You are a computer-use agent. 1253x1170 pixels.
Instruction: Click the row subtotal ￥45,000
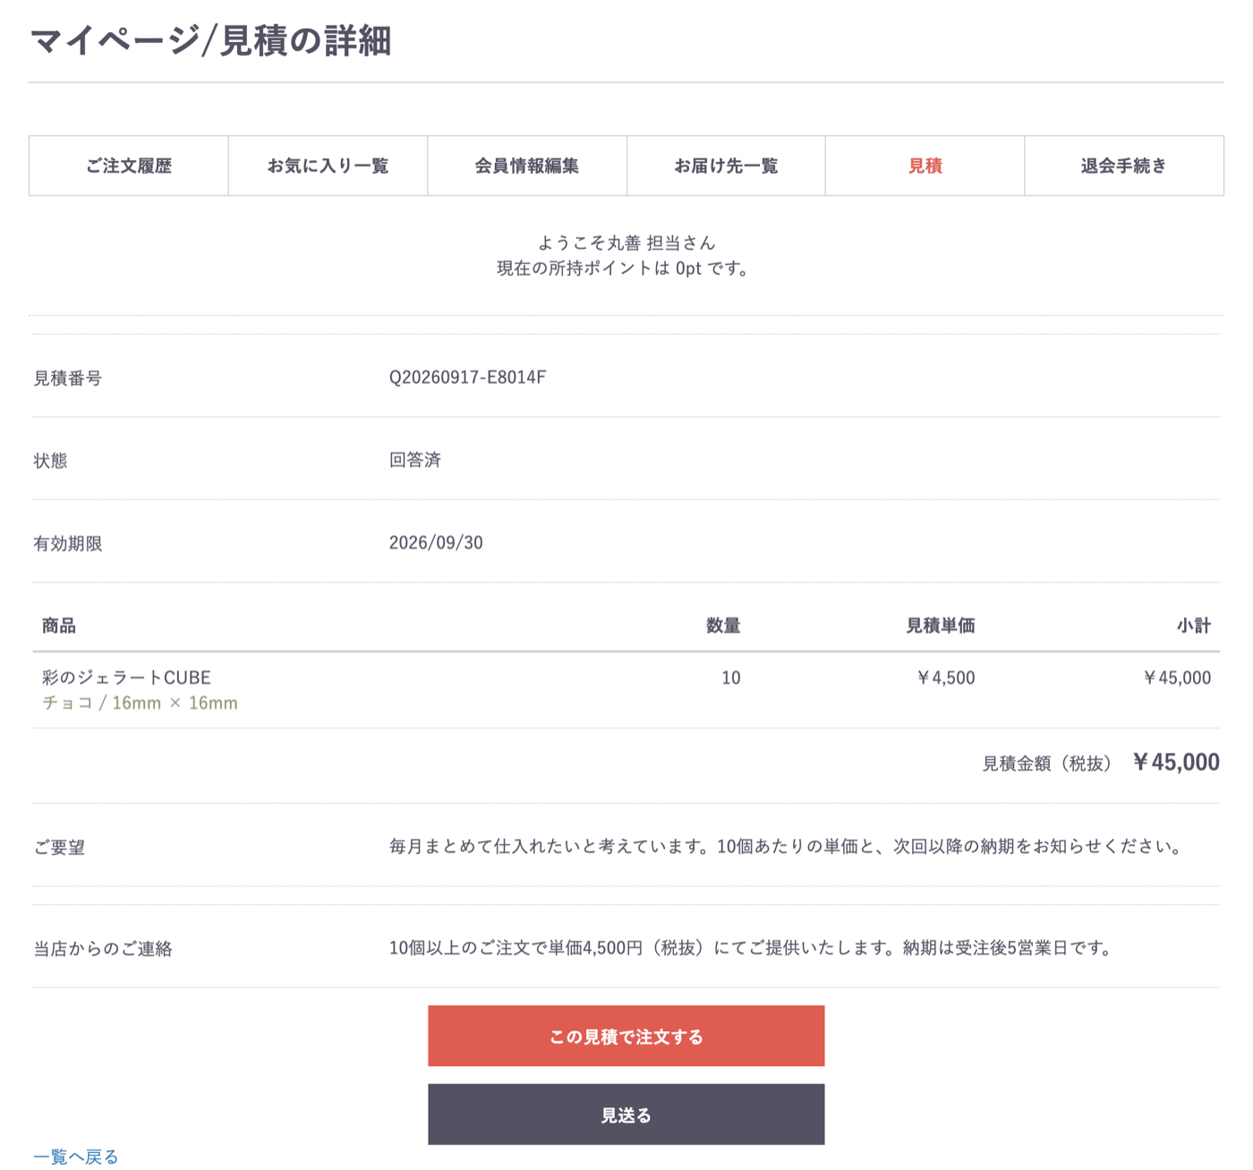click(1176, 678)
